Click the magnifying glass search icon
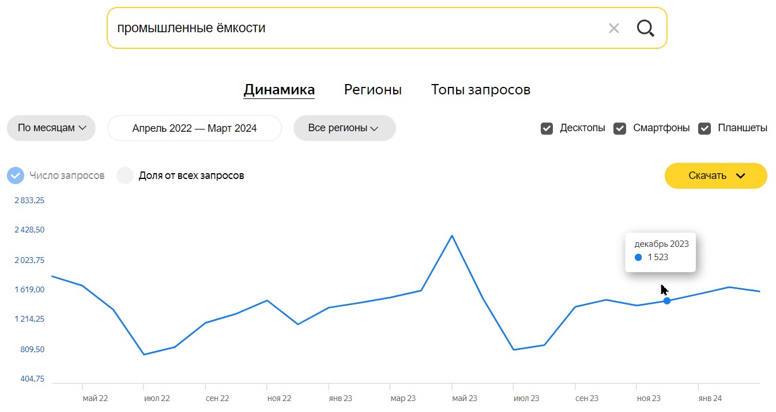The height and width of the screenshot is (412, 776). point(646,28)
